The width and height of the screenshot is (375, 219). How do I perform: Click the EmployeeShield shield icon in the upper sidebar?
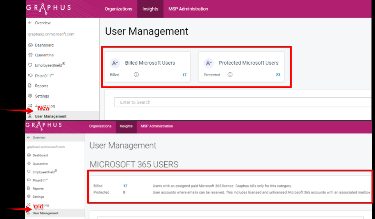[x=30, y=65]
